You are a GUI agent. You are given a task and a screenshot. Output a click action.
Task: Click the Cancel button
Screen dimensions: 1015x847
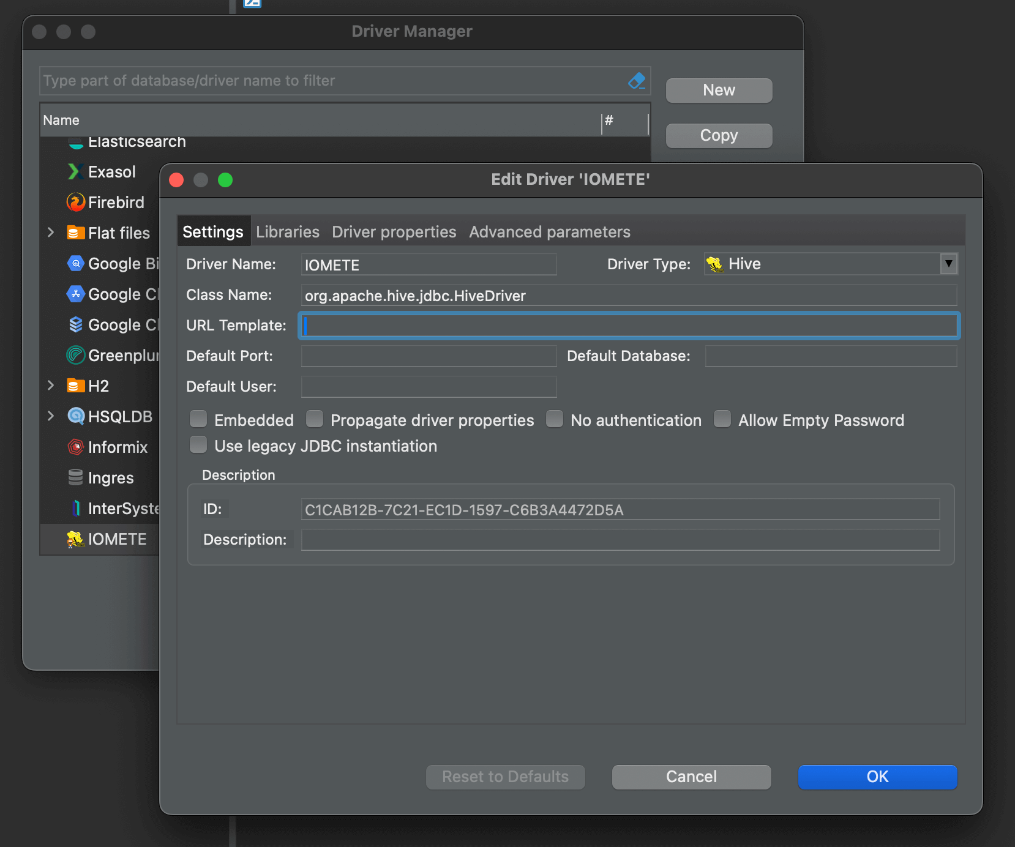(691, 777)
